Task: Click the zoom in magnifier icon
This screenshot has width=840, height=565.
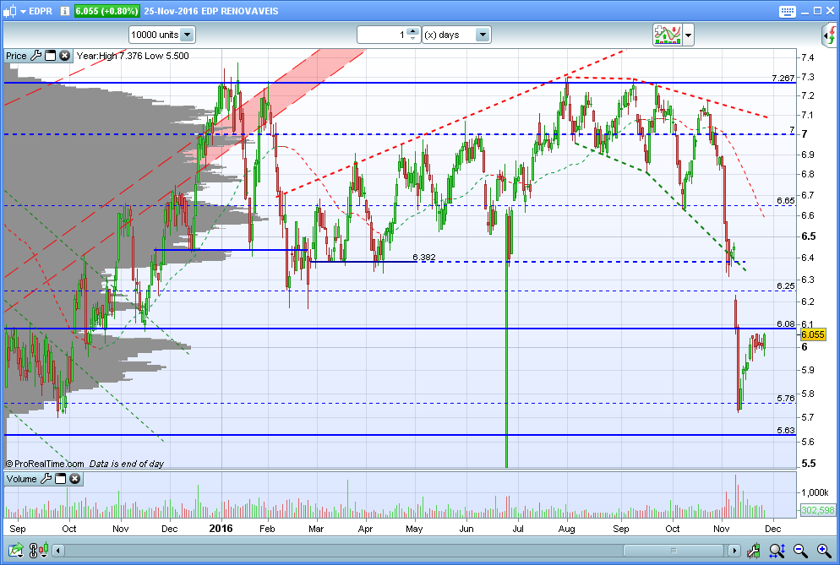Action: pos(824,550)
